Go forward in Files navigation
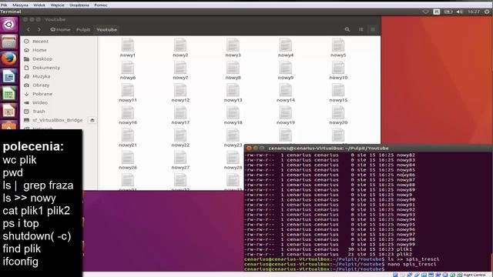The image size is (493, 277). coord(39,29)
